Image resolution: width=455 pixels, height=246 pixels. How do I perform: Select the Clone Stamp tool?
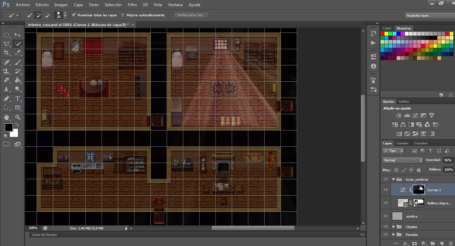(x=6, y=71)
